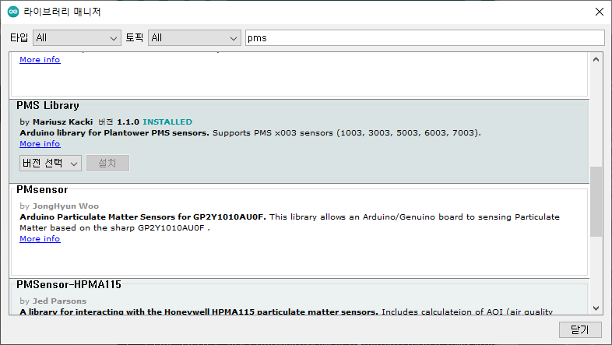Open the More info link in the top entry
The width and height of the screenshot is (612, 345).
[x=40, y=59]
